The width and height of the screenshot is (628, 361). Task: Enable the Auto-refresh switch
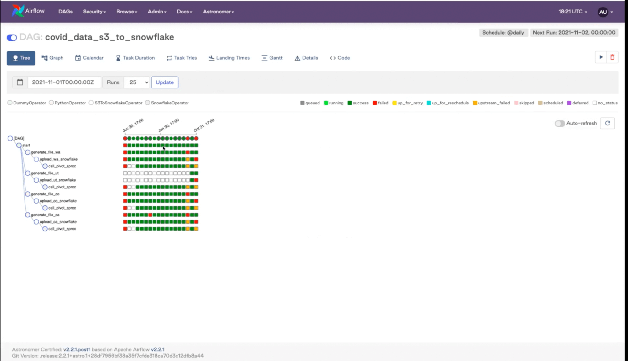point(560,123)
